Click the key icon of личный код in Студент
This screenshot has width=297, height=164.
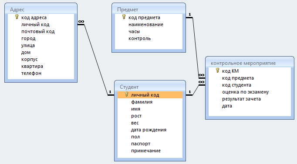127,94
